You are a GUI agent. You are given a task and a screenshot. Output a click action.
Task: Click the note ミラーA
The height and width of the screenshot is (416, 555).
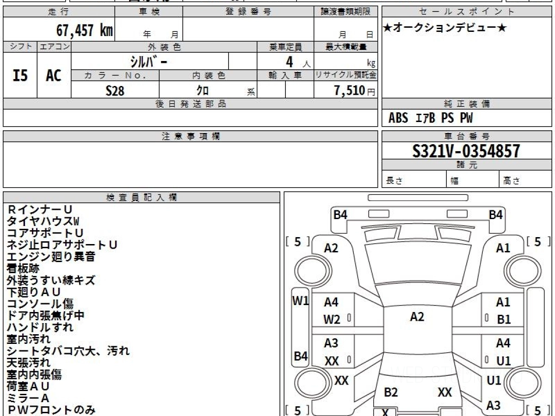(28, 398)
